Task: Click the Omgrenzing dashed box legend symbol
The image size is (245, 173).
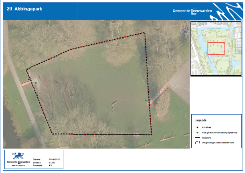Action: tap(198, 142)
